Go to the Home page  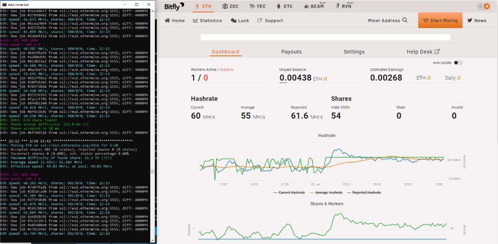pos(175,21)
